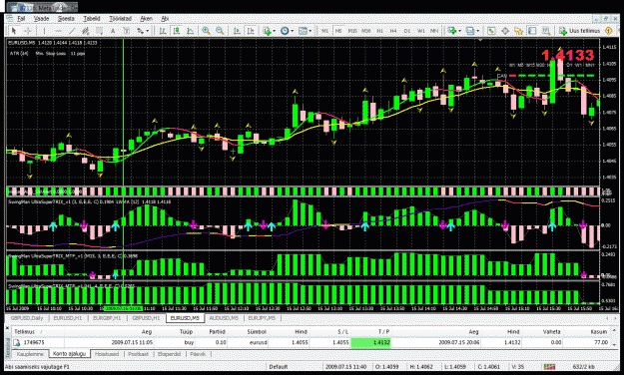Screen dimensions: 624x375
Task: Select the cursor pointer tool
Action: 14,31
